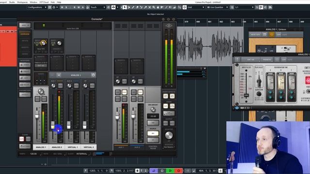Viewport: 310px width, 174px height.
Task: Adjust the Dim Amount knob in Control Room
Action: (x=153, y=109)
